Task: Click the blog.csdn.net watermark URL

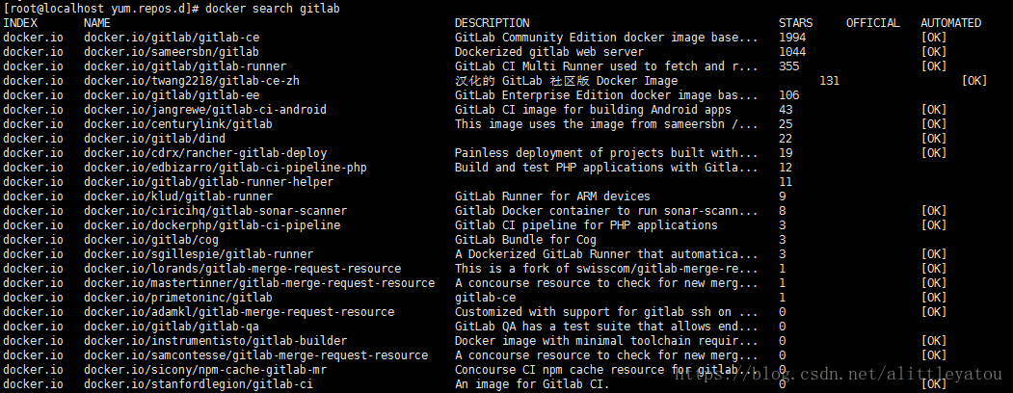Action: pos(839,373)
